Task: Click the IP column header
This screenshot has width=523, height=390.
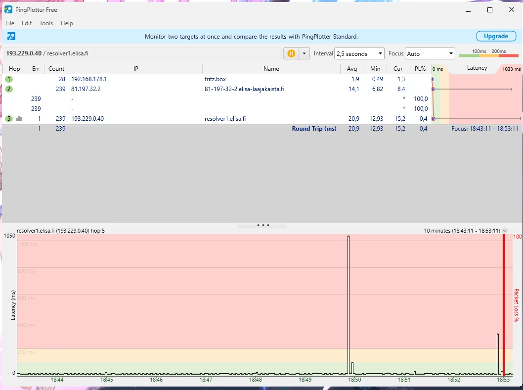Action: 136,69
